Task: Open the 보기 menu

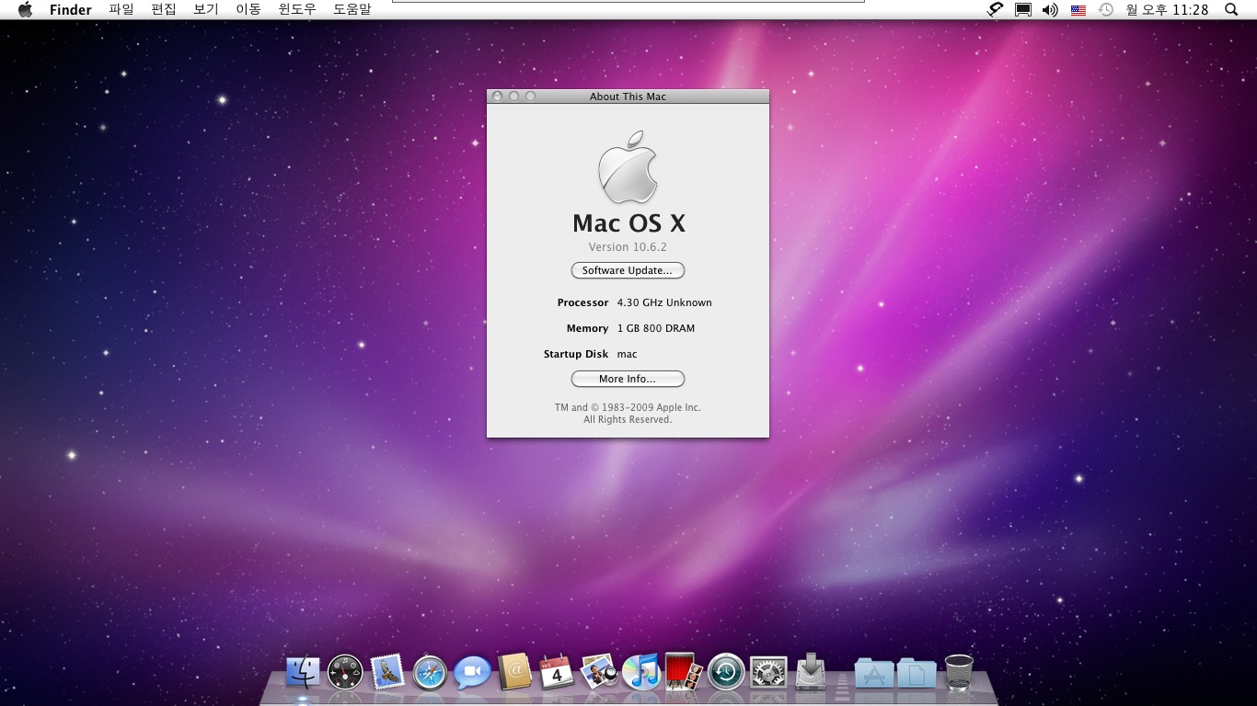Action: [x=206, y=9]
